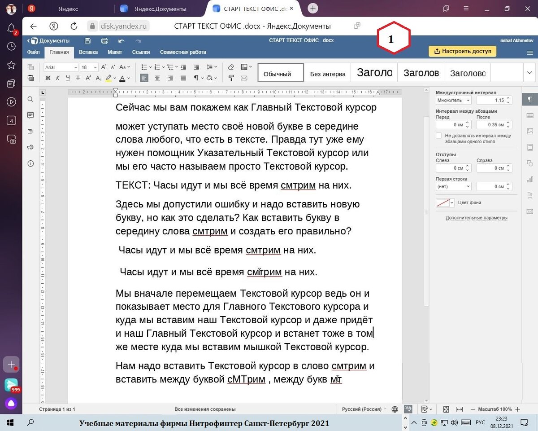The width and height of the screenshot is (538, 431).
Task: Switch to the Ссылки tab
Action: pos(141,52)
